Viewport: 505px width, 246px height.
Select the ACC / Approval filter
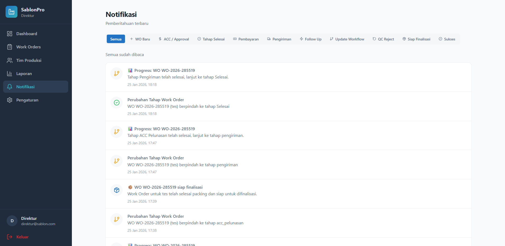pos(174,39)
